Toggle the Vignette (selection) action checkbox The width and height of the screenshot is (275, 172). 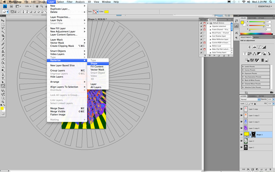point(201,26)
